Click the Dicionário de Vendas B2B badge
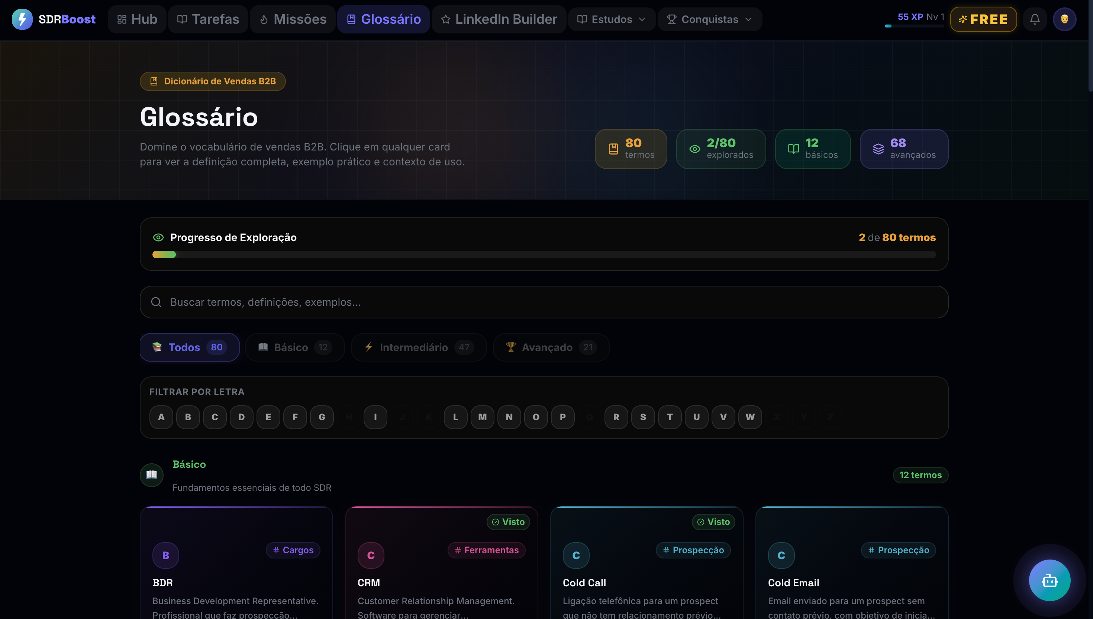Viewport: 1093px width, 619px height. pyautogui.click(x=213, y=81)
